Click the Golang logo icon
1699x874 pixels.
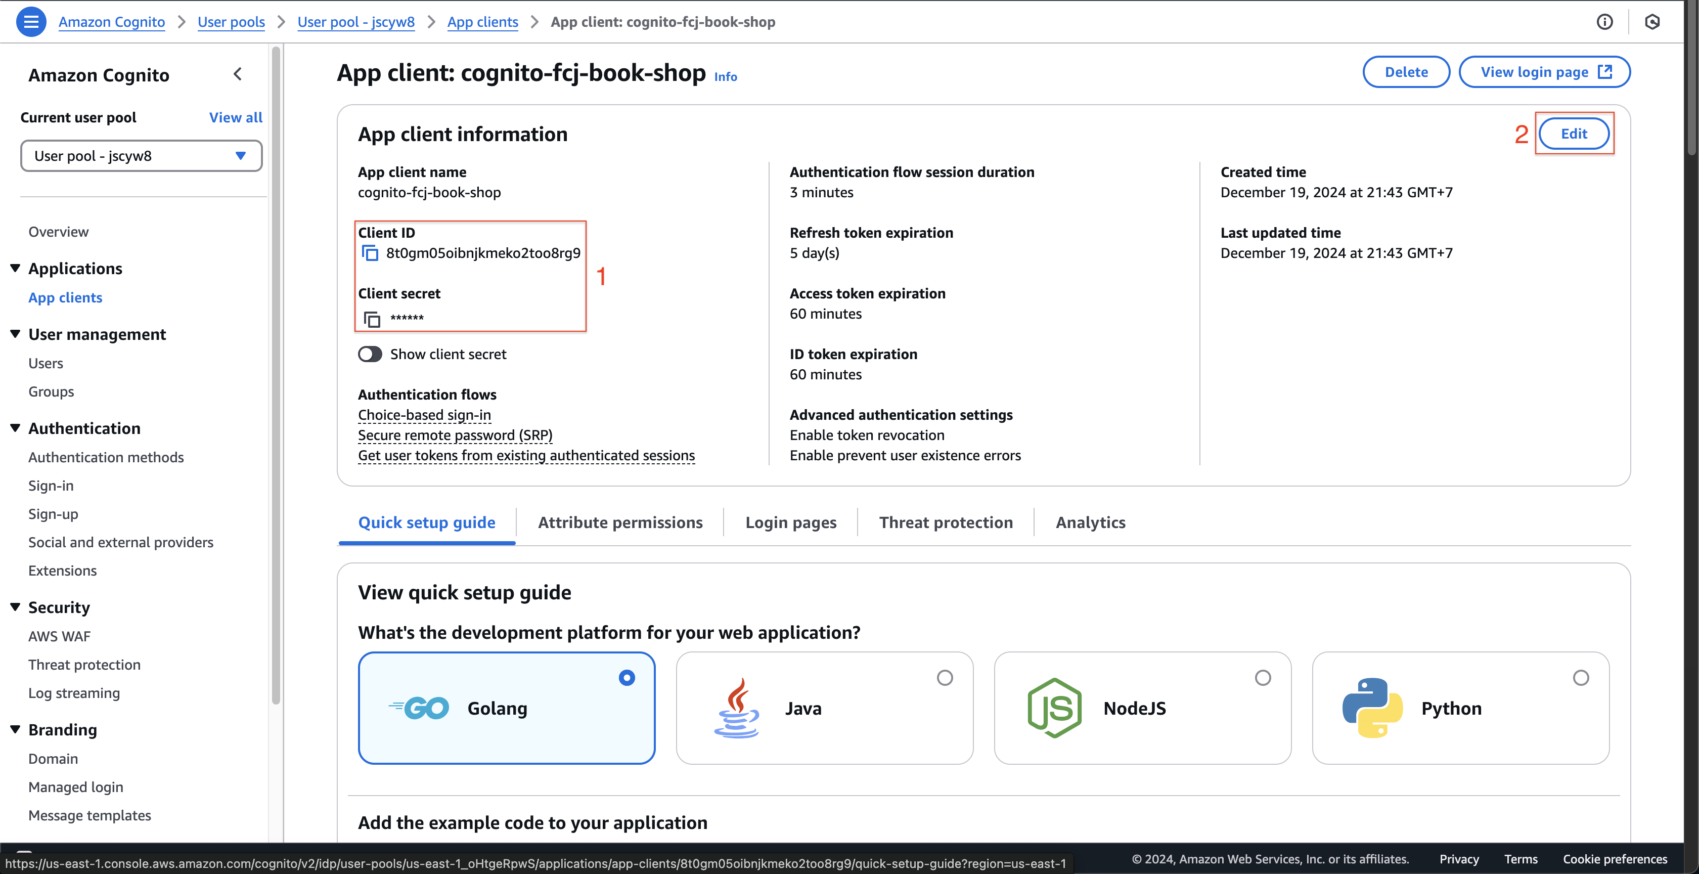(420, 709)
